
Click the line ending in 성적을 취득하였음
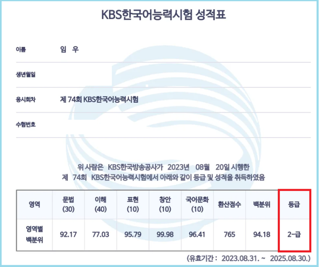click(x=164, y=178)
